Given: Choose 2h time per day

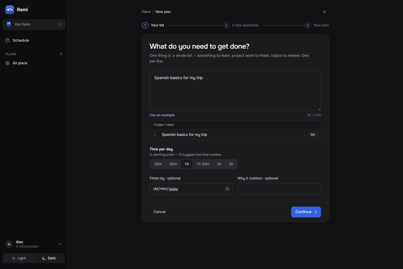Looking at the screenshot, I should pos(219,164).
